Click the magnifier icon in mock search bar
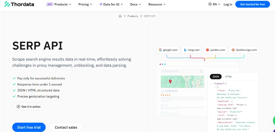This screenshot has width=275, height=132. (x=201, y=71)
